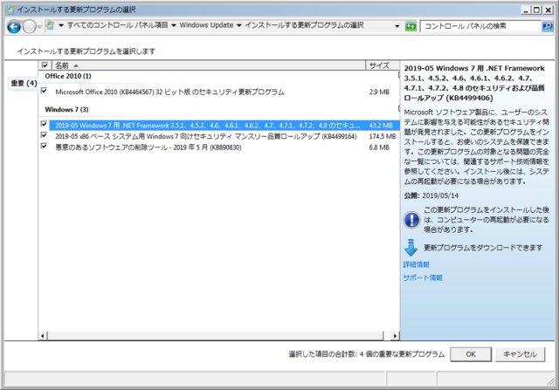Click the 2.9 MB size cell
This screenshot has width=559, height=390.
379,92
